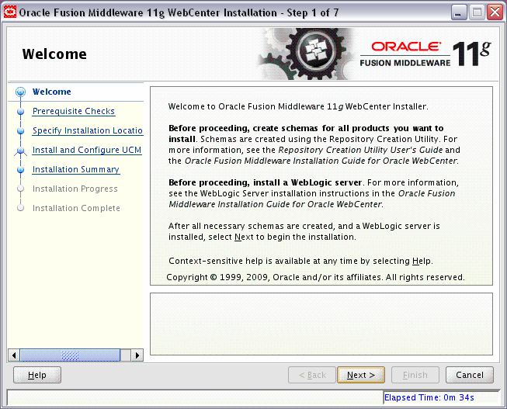Click the disabled Finish button

coord(415,375)
